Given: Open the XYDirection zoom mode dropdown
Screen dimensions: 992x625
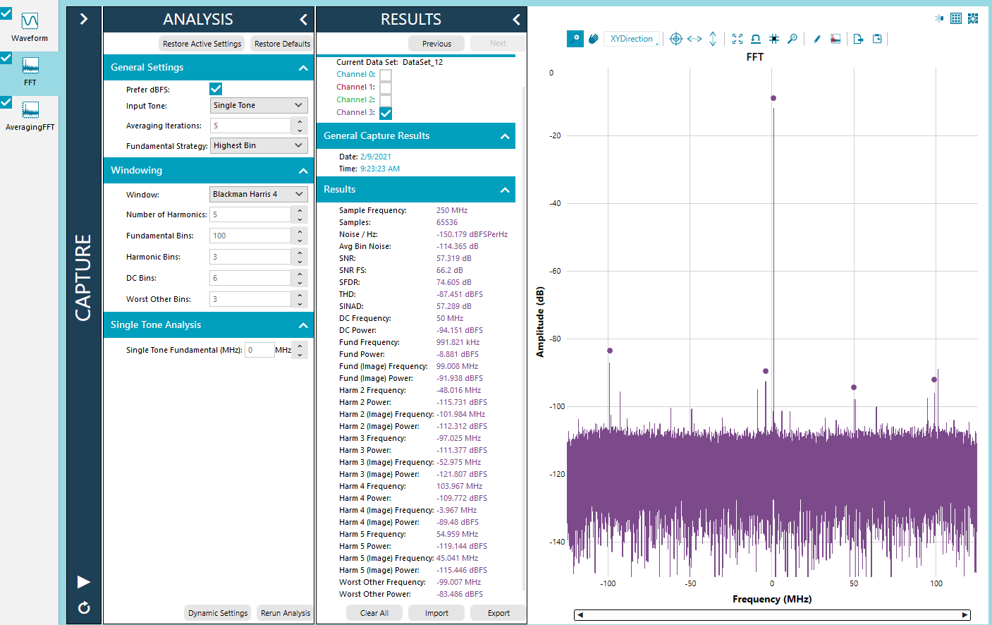Looking at the screenshot, I should tap(632, 39).
